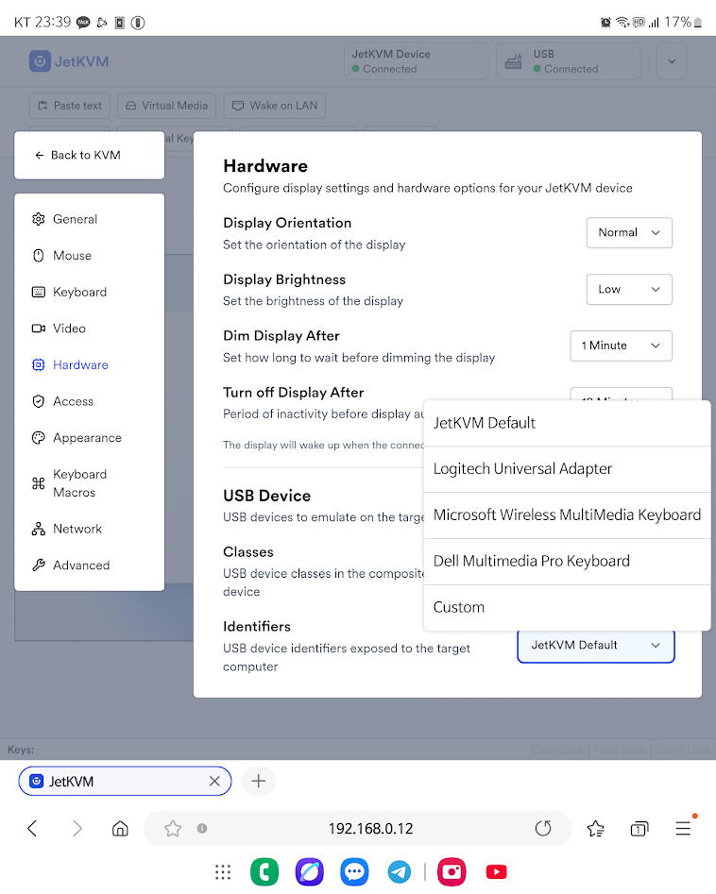Tap the browser forward arrow
716x894 pixels.
point(77,829)
